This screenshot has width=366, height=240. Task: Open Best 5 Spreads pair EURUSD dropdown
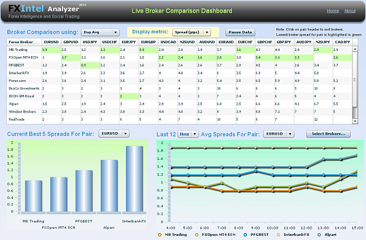point(114,133)
